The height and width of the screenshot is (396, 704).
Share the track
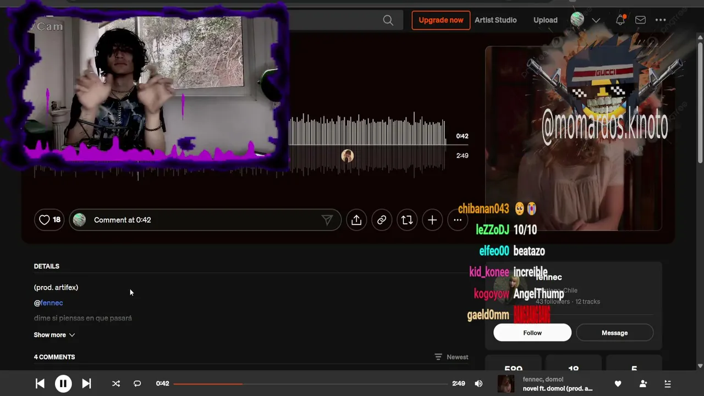click(x=356, y=220)
